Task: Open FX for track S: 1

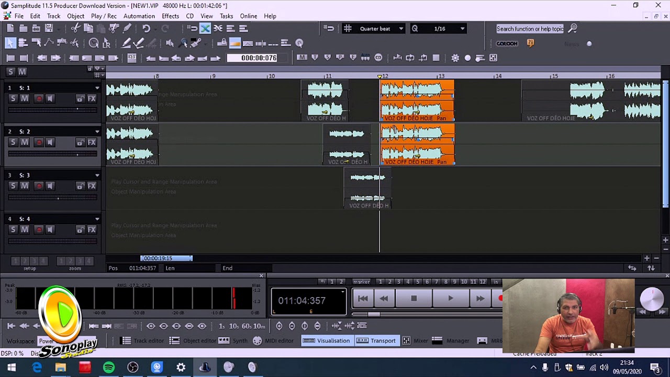Action: pyautogui.click(x=92, y=98)
